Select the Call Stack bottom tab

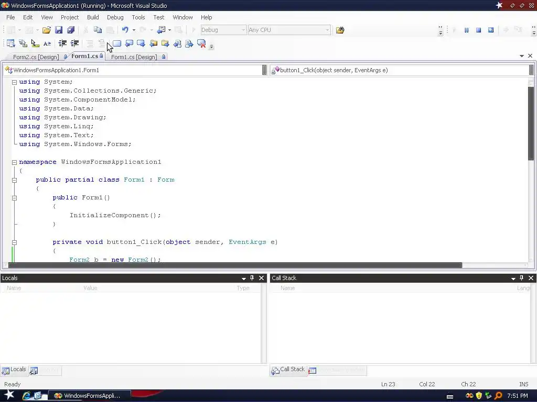(x=288, y=370)
